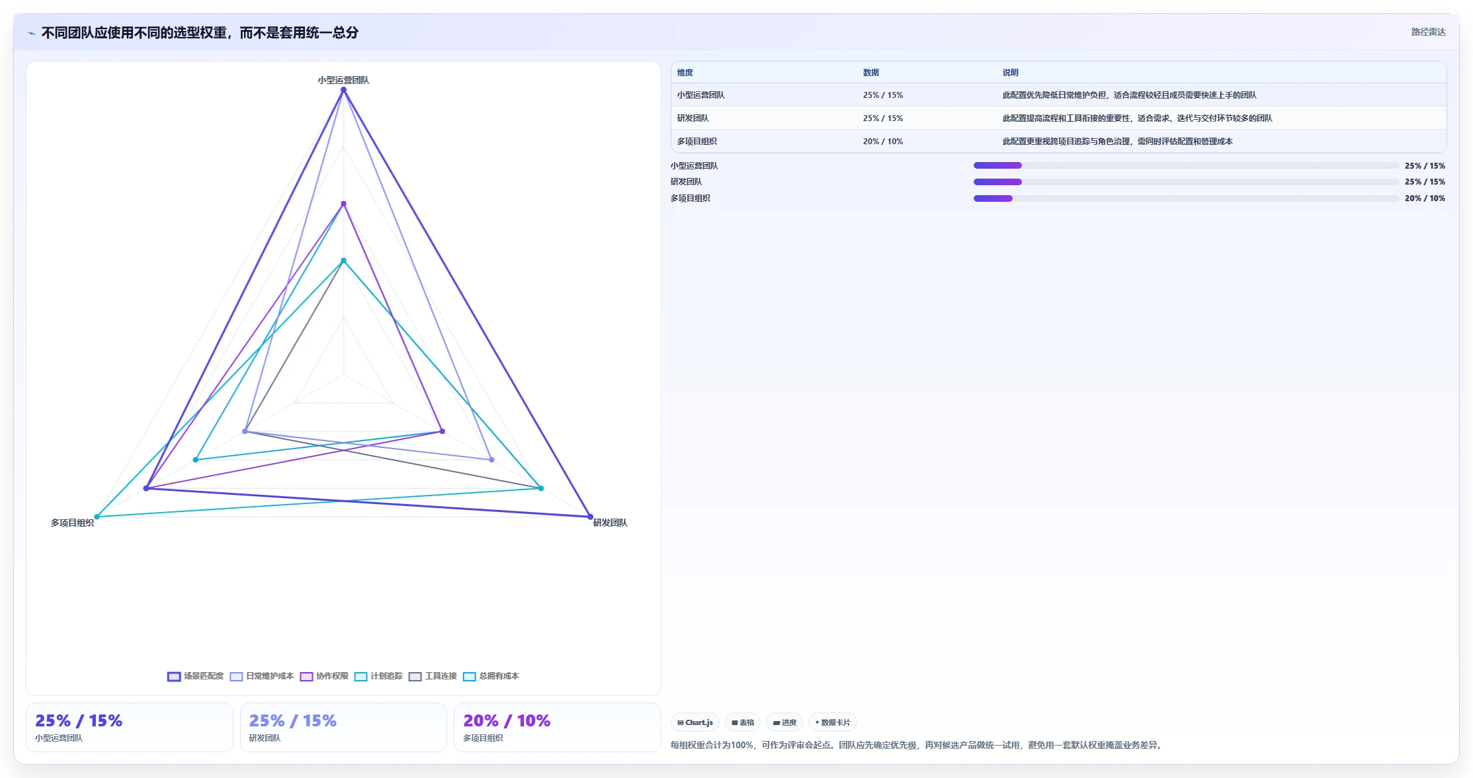Toggle 总拥有成本 series in chart legend

pyautogui.click(x=491, y=676)
